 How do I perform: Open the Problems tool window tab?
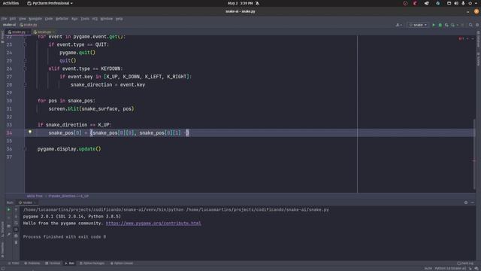click(x=32, y=263)
